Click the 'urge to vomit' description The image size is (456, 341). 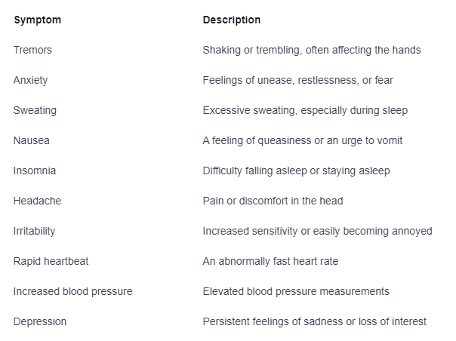[303, 141]
